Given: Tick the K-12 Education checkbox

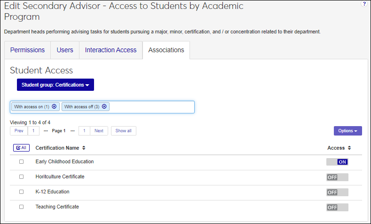Looking at the screenshot, I should pyautogui.click(x=21, y=192).
